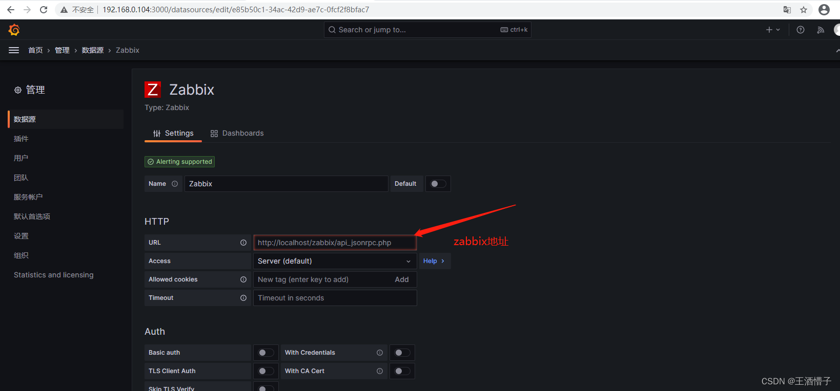Image resolution: width=840 pixels, height=391 pixels.
Task: Click the Zabbix red Z logo
Action: [153, 90]
